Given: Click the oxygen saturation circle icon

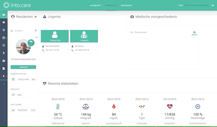Looking at the screenshot, I should 198,106.
